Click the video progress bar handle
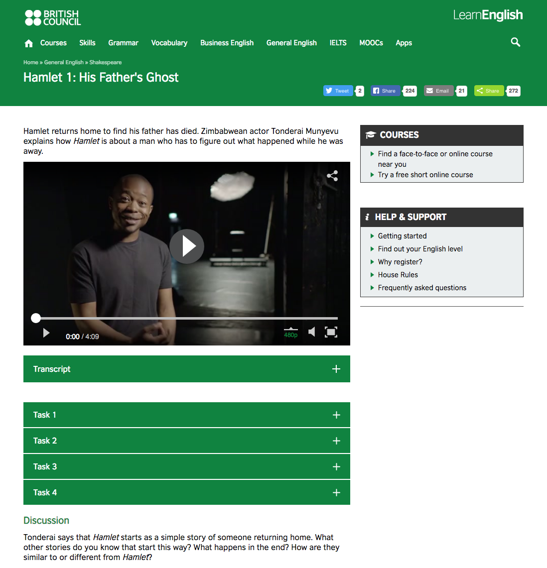Viewport: 547px width, 568px height. (x=36, y=318)
